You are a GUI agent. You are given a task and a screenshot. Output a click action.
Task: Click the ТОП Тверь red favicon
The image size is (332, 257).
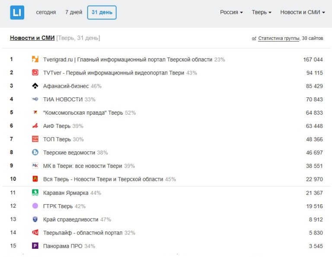35,139
